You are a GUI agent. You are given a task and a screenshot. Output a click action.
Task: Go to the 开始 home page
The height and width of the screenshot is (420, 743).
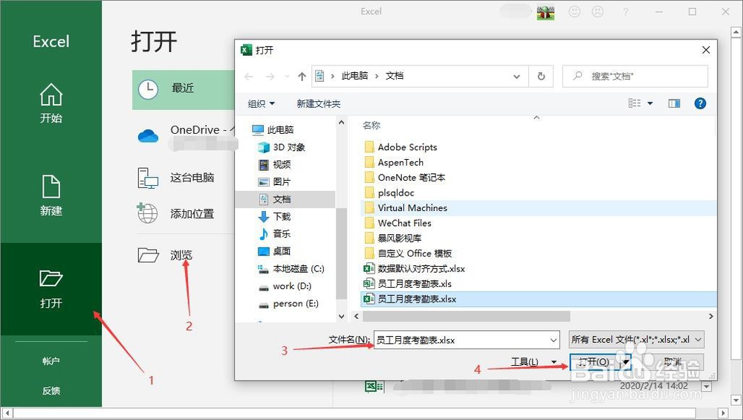51,103
